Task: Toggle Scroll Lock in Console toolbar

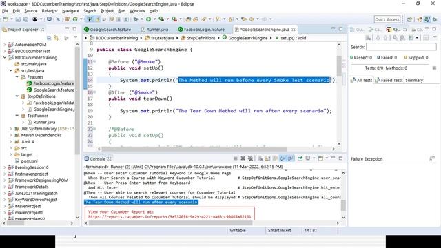Action: [267, 158]
